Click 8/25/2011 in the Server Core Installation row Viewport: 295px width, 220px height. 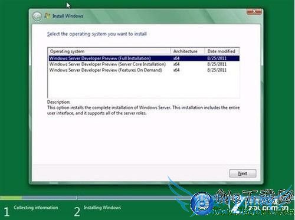pos(217,64)
